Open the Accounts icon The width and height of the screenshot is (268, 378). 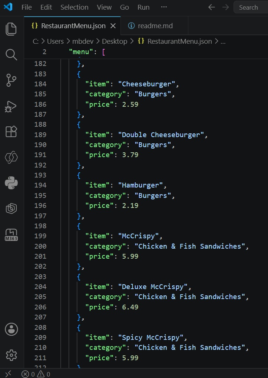pyautogui.click(x=11, y=329)
